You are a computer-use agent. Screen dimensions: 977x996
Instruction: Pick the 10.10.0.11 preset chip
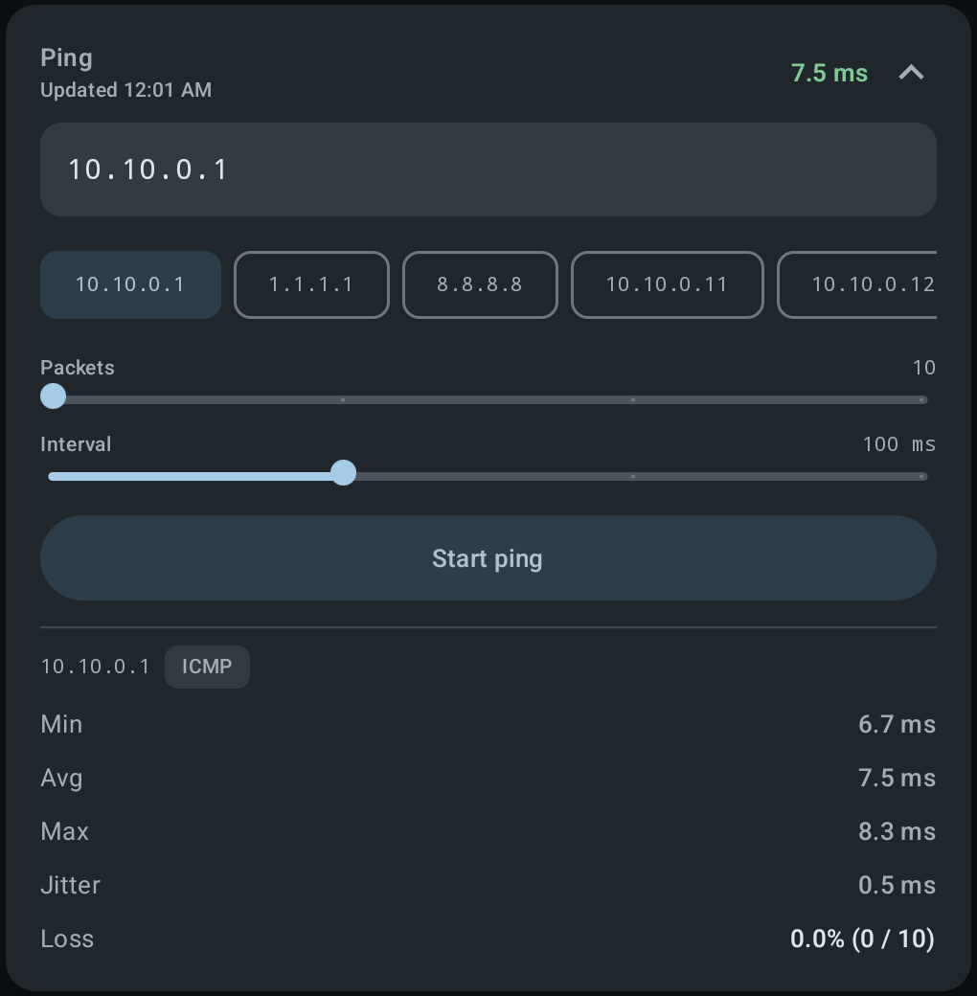pyautogui.click(x=667, y=284)
